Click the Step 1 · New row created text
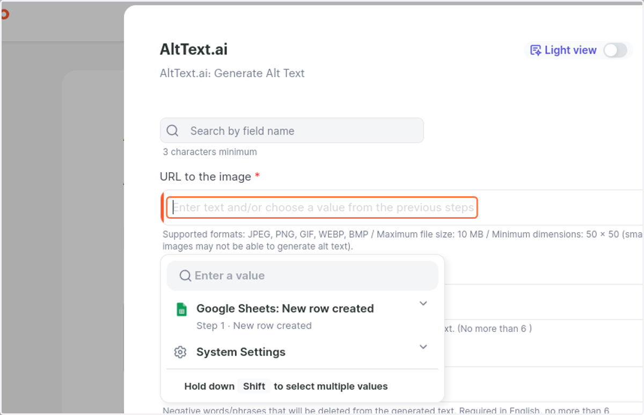The image size is (644, 415). 254,325
